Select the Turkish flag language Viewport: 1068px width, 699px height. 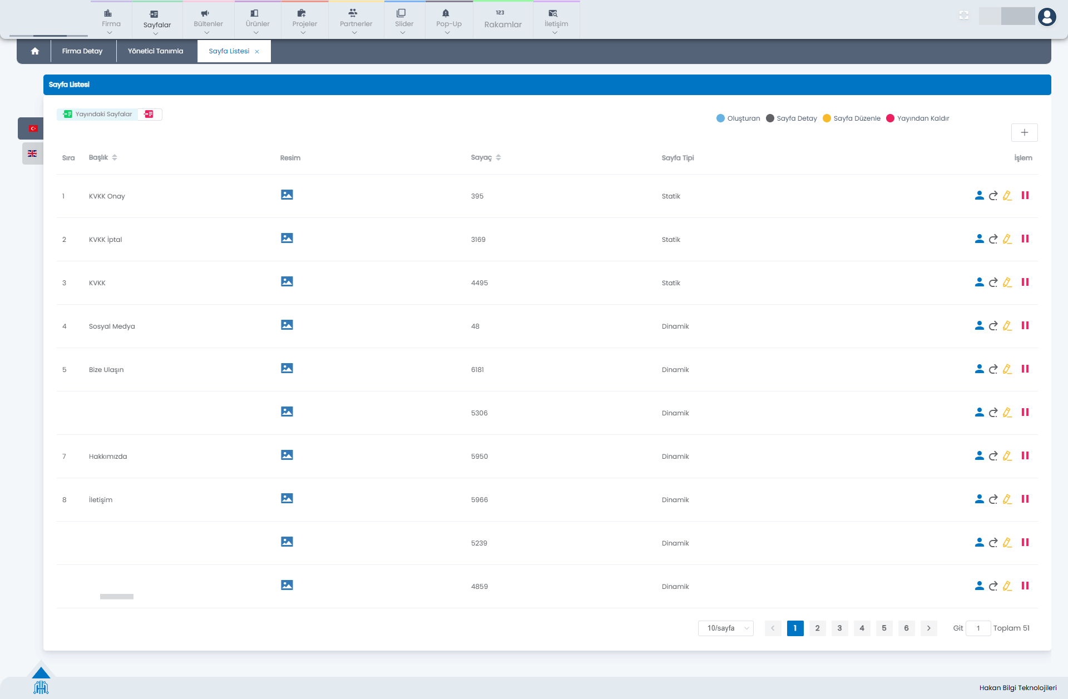pos(33,128)
